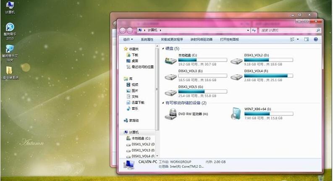Open the 组织 dropdown menu
This screenshot has width=333, height=181.
128,39
